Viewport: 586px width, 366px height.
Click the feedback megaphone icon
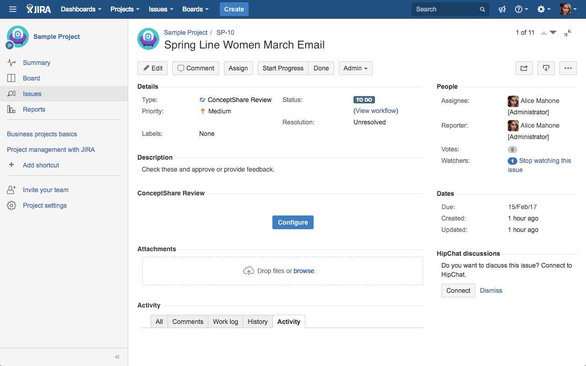[x=502, y=9]
